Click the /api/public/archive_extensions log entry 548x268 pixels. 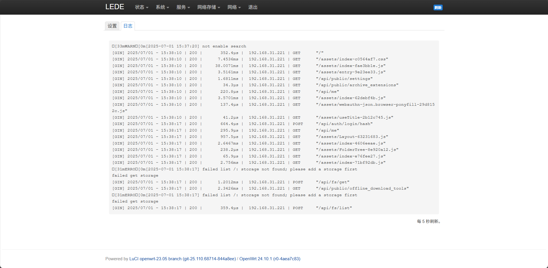tap(255, 85)
